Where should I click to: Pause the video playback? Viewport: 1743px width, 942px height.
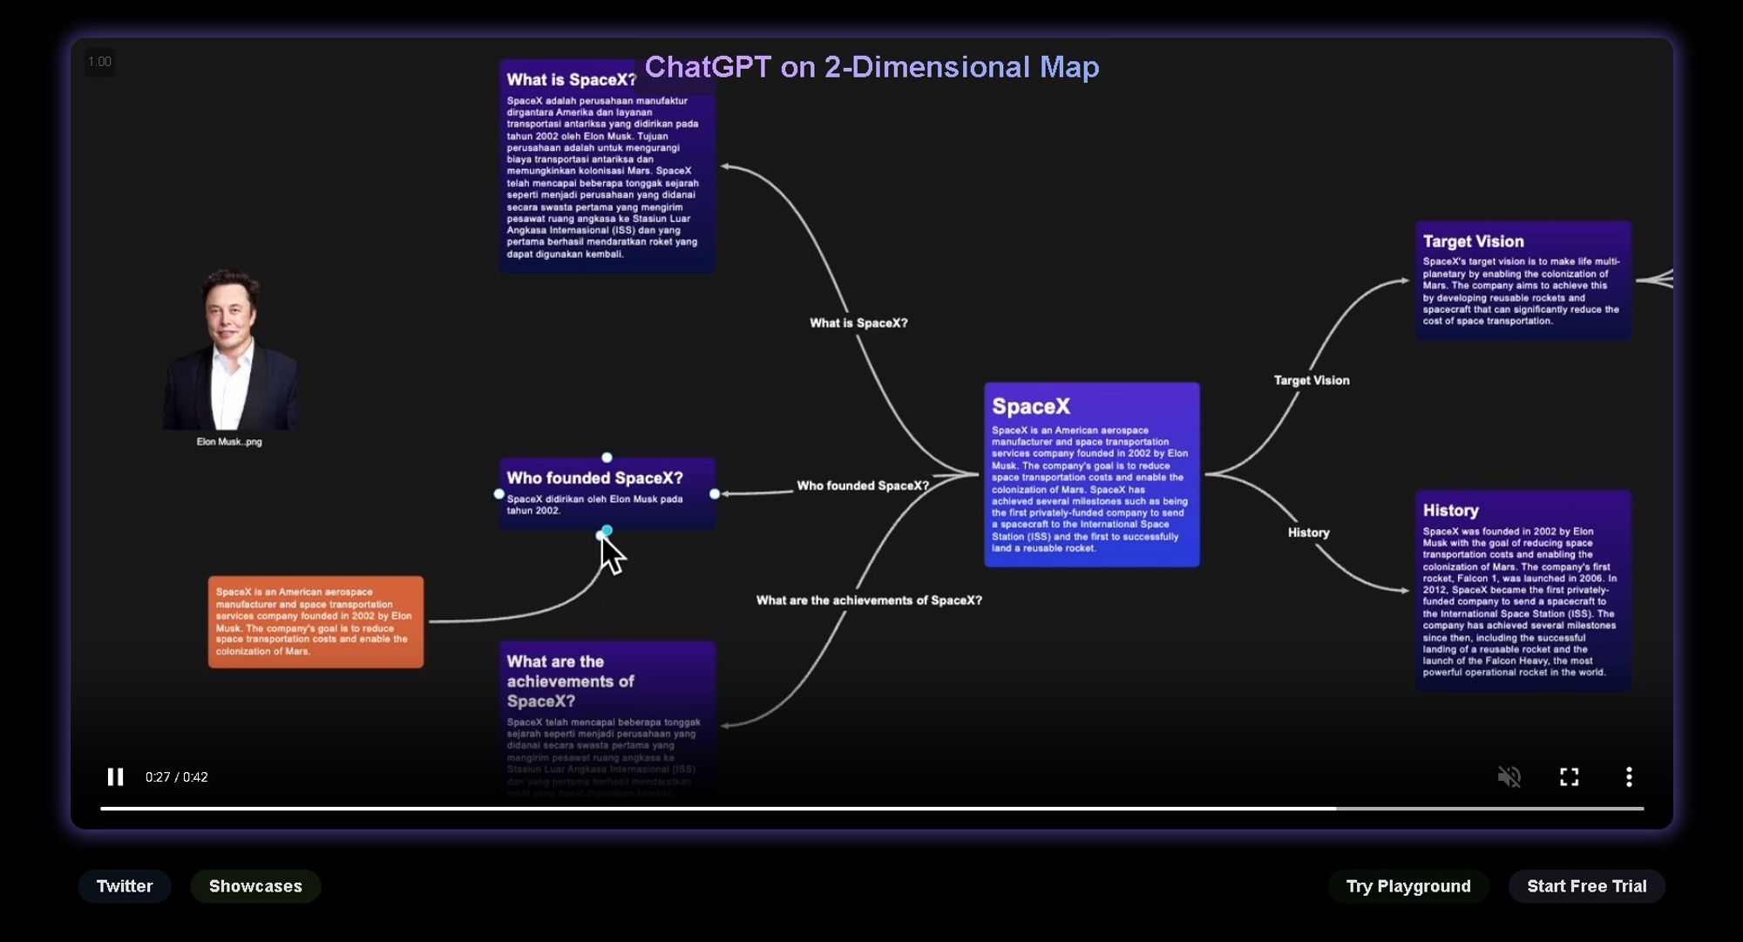115,776
